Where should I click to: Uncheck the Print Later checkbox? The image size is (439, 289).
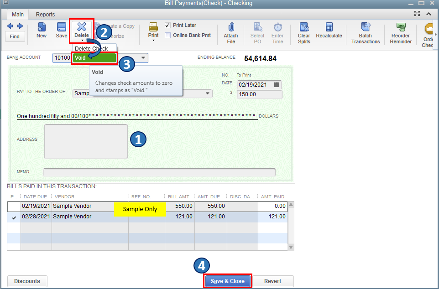coord(167,25)
